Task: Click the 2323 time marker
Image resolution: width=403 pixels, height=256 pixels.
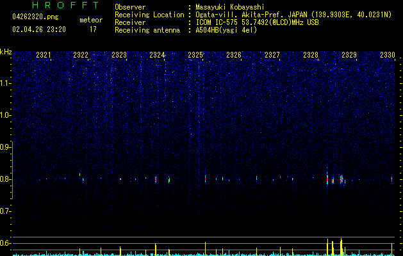Action: (119, 55)
